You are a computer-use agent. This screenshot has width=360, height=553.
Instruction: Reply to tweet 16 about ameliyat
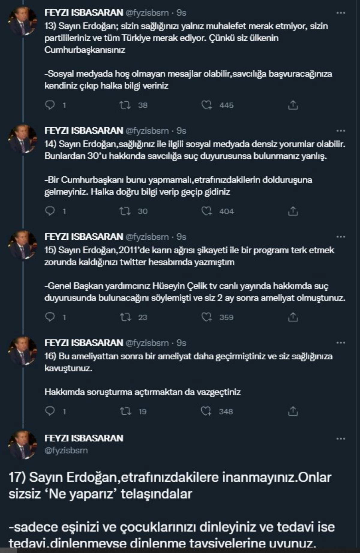pyautogui.click(x=50, y=411)
